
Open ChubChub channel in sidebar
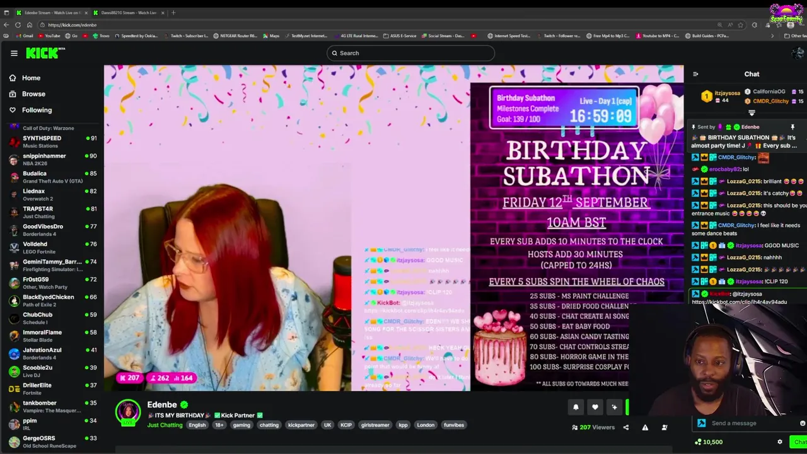pos(52,318)
